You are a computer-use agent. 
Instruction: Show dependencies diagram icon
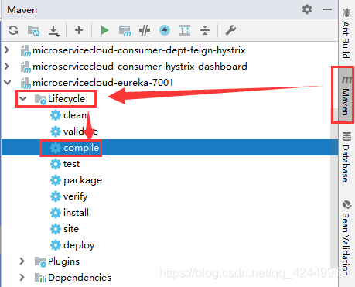tap(185, 30)
